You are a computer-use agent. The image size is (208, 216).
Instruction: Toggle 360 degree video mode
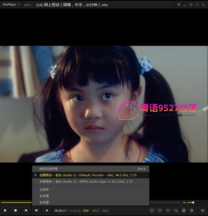coord(160,210)
